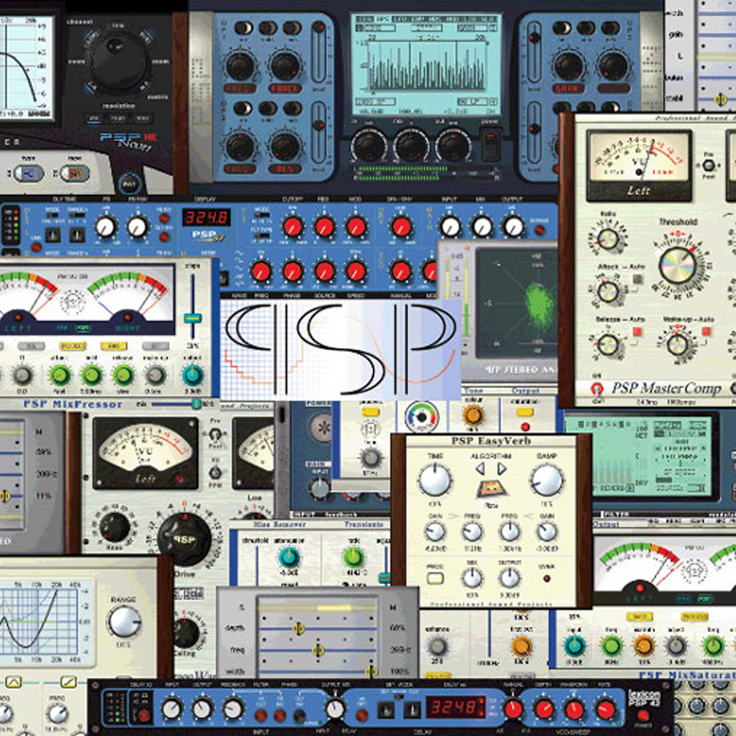
Task: Click the Ratio knob in PSP MasterComp
Action: coord(608,239)
